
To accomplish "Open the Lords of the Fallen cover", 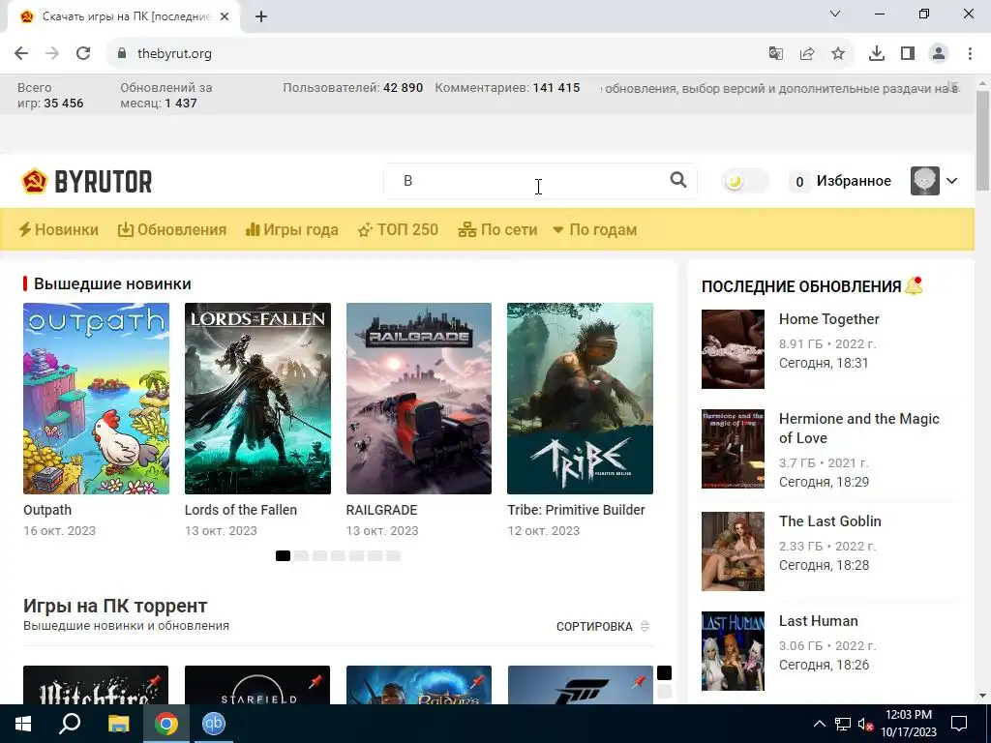I will coord(257,398).
